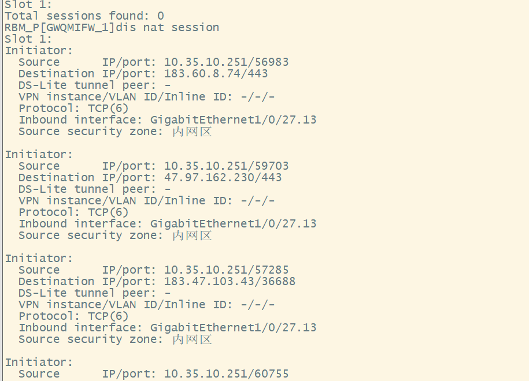Click the 'Slot 1:' line below the command
529x381 pixels.
coord(28,39)
